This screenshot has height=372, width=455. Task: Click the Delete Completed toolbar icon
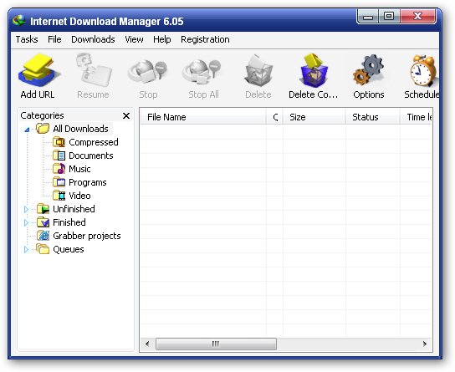click(314, 70)
